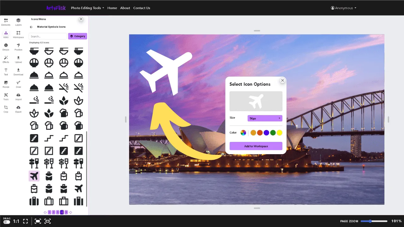Click the Upload icon in the sidebar
Image resolution: width=404 pixels, height=227 pixels.
click(x=18, y=60)
